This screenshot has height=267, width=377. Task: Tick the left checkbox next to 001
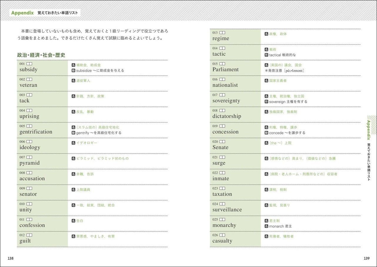(28, 64)
